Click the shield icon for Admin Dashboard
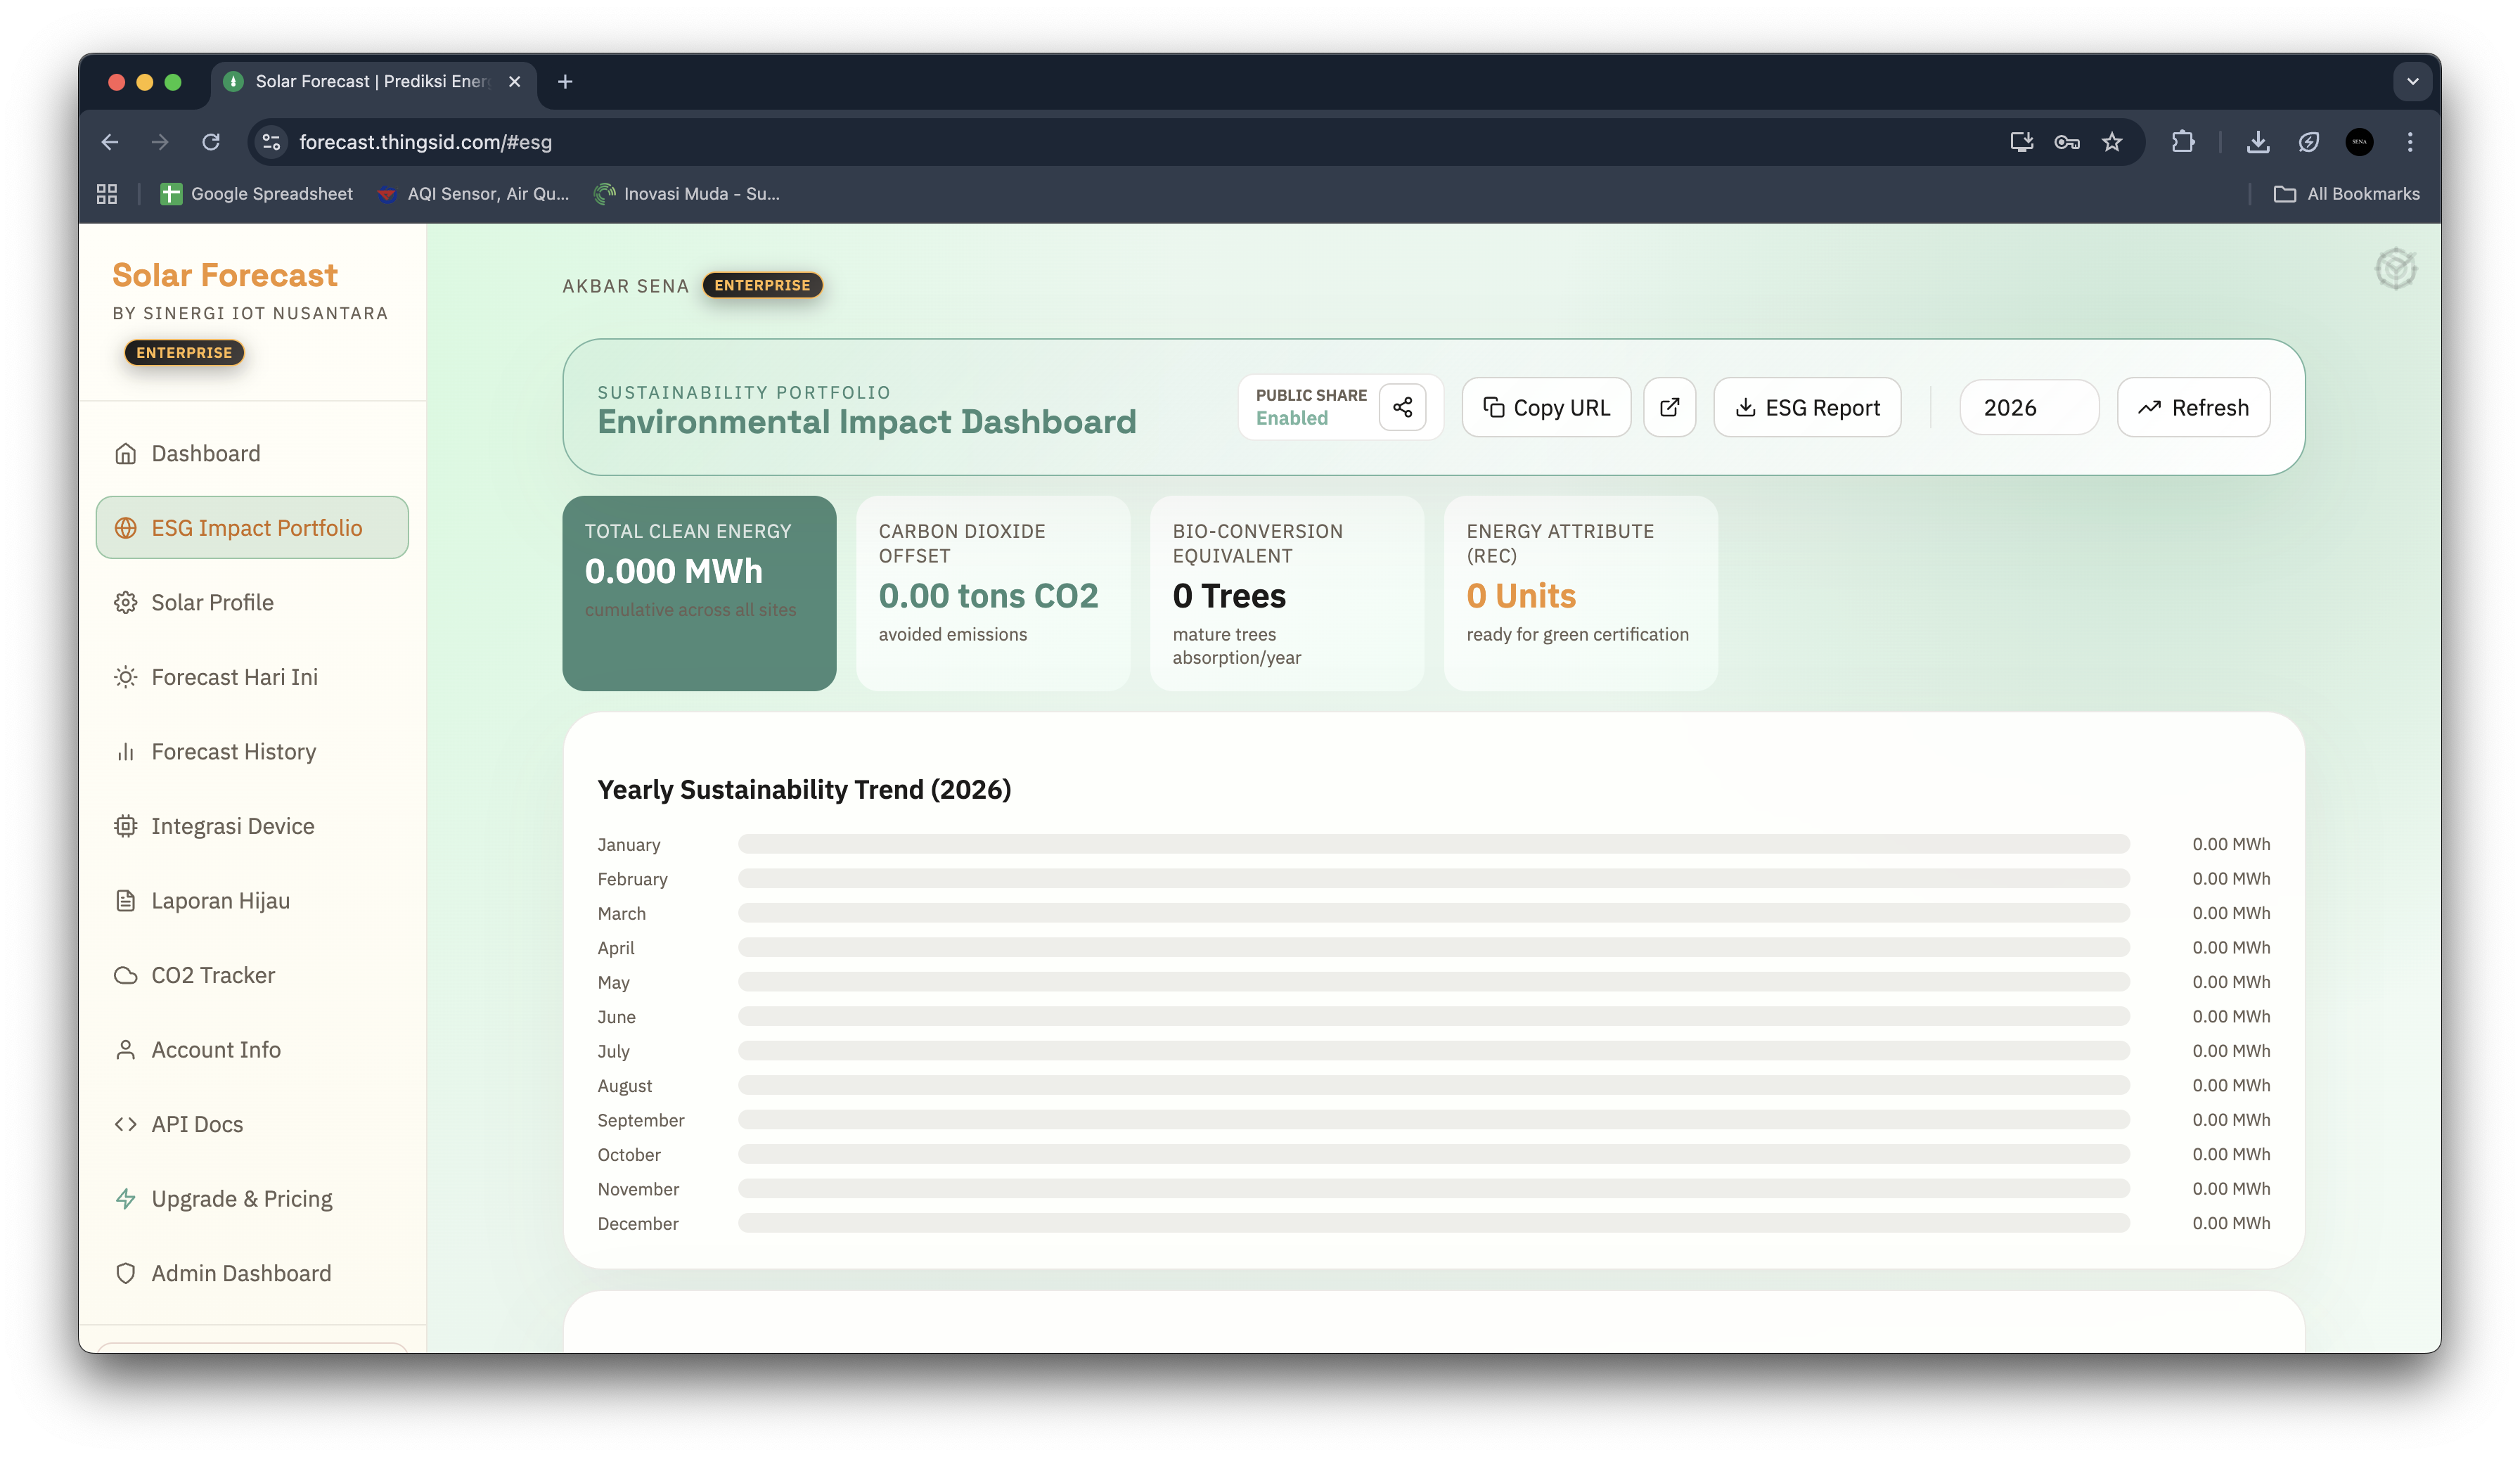This screenshot has height=1457, width=2520. coord(125,1273)
